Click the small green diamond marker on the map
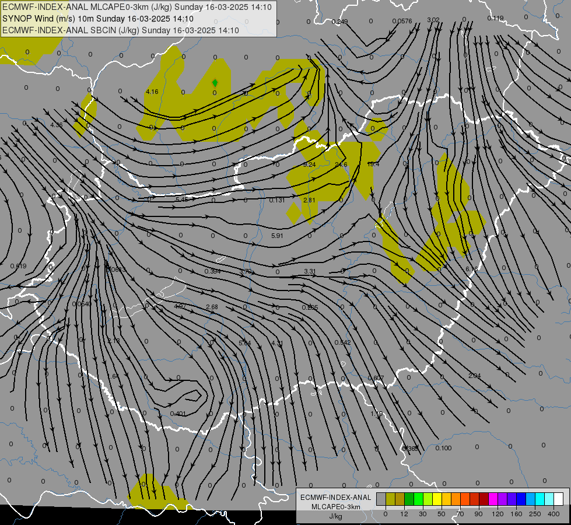The image size is (571, 525). coord(215,83)
